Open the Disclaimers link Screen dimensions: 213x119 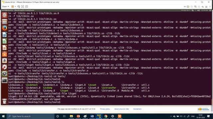pos(137,109)
